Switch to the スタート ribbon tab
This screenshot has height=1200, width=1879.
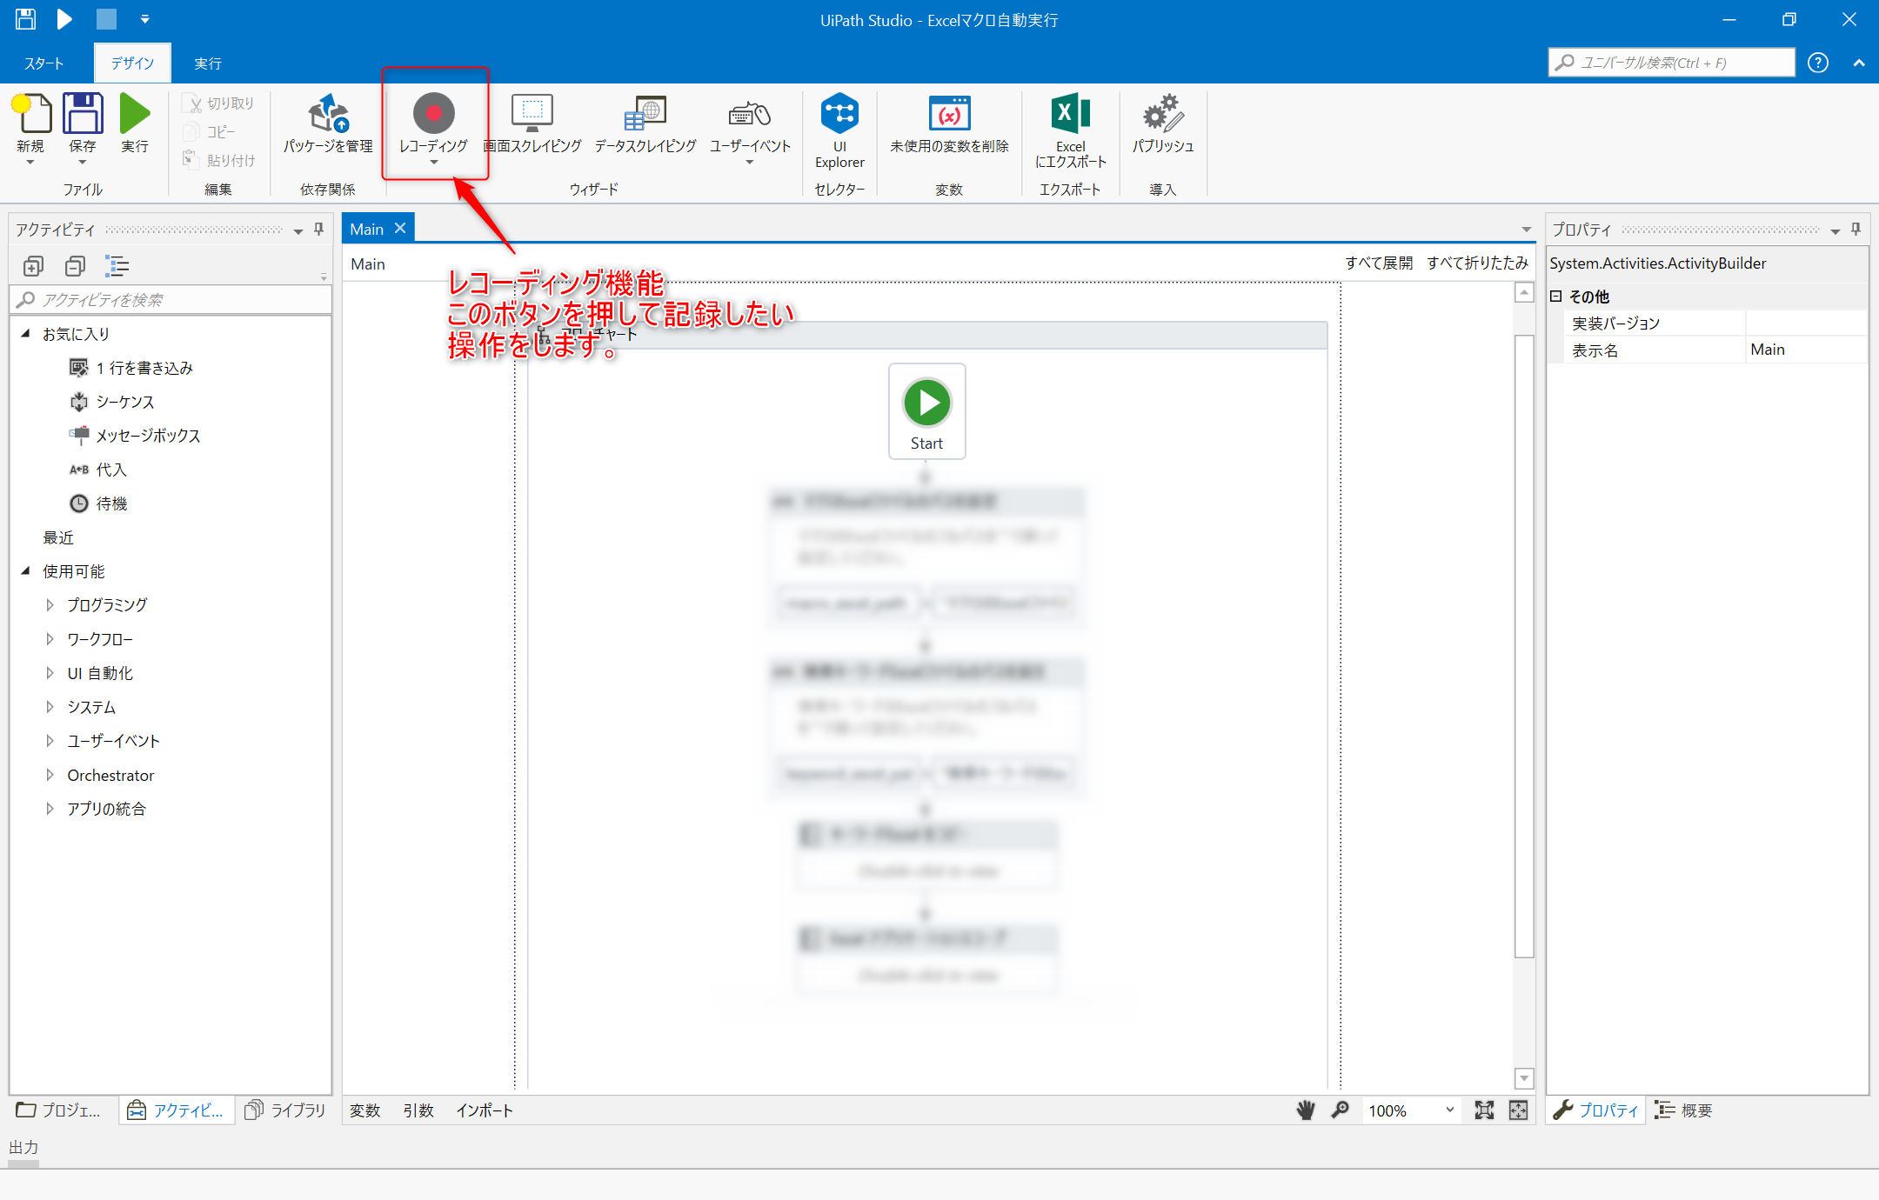pos(44,63)
